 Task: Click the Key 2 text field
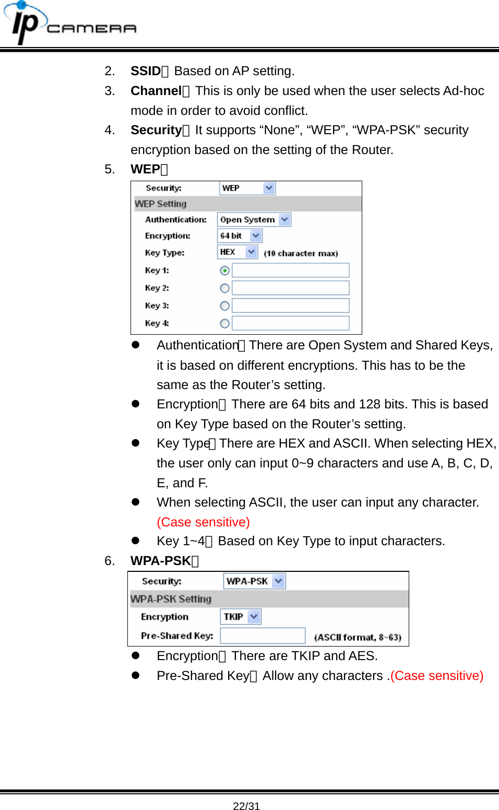(x=291, y=288)
